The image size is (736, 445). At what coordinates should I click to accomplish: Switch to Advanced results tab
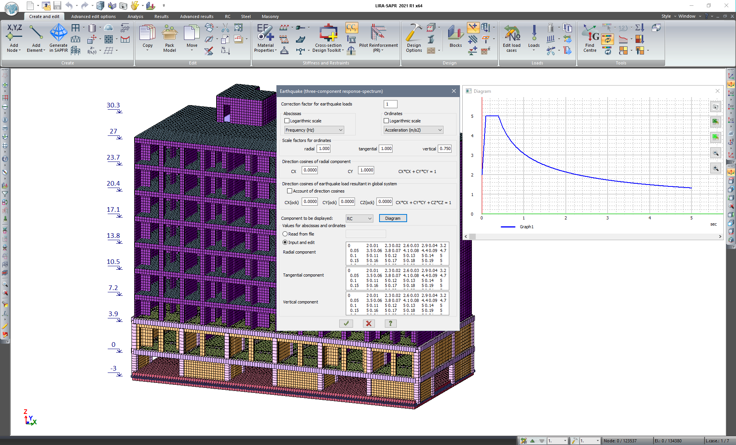197,16
